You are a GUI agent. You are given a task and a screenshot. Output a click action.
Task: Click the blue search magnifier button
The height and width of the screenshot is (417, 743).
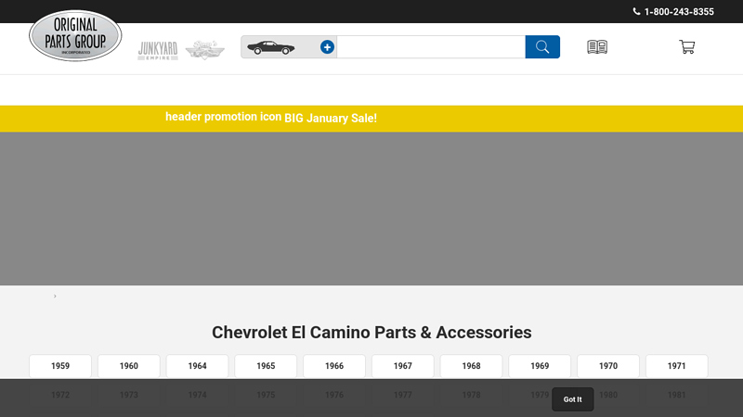(x=542, y=47)
